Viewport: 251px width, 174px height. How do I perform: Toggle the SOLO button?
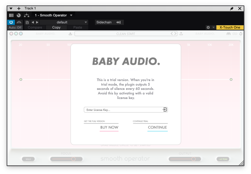tap(28, 159)
